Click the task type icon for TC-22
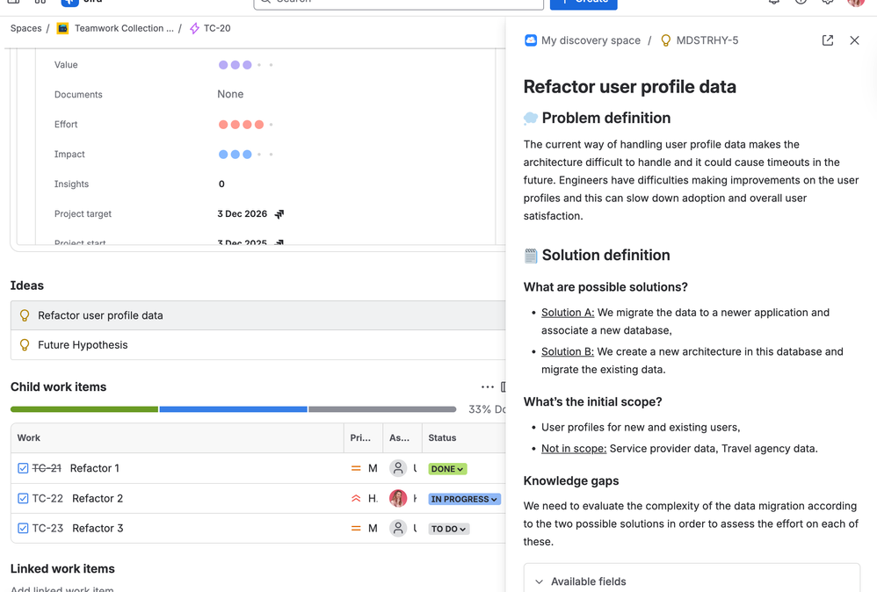Screen dimensions: 877x592 (x=23, y=498)
